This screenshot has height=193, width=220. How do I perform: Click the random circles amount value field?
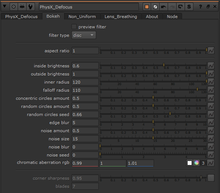click(85, 106)
